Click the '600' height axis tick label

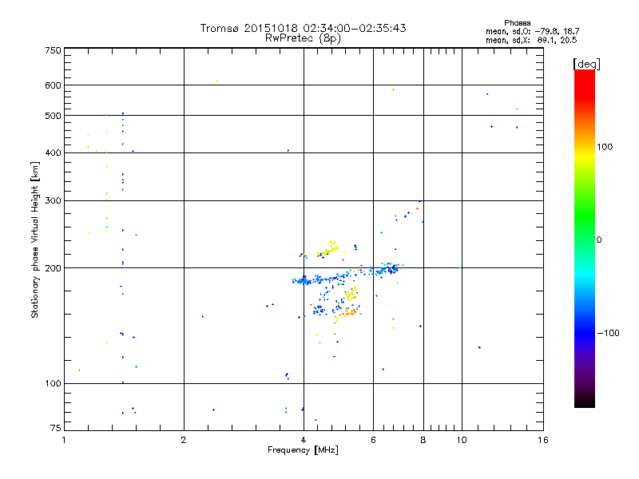tap(53, 85)
